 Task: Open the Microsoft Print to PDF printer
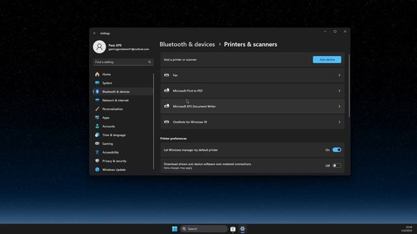tap(252, 91)
